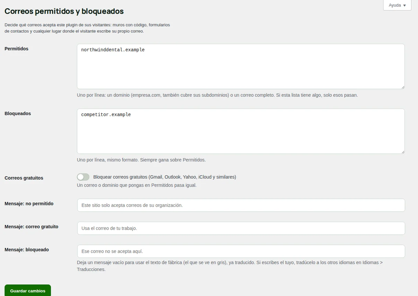Focus the Mensaje: bloqueado field
418x296 pixels.
coord(241,251)
